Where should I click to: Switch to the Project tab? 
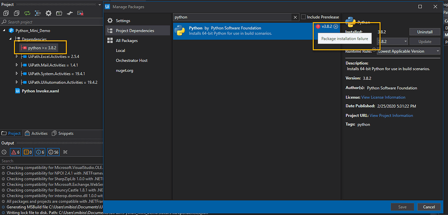pyautogui.click(x=11, y=133)
